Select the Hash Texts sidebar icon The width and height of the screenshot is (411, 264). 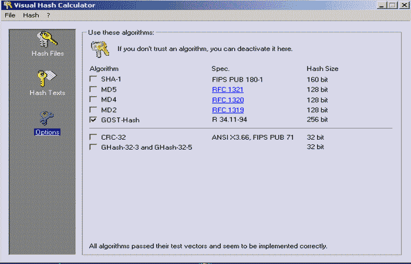(x=47, y=79)
